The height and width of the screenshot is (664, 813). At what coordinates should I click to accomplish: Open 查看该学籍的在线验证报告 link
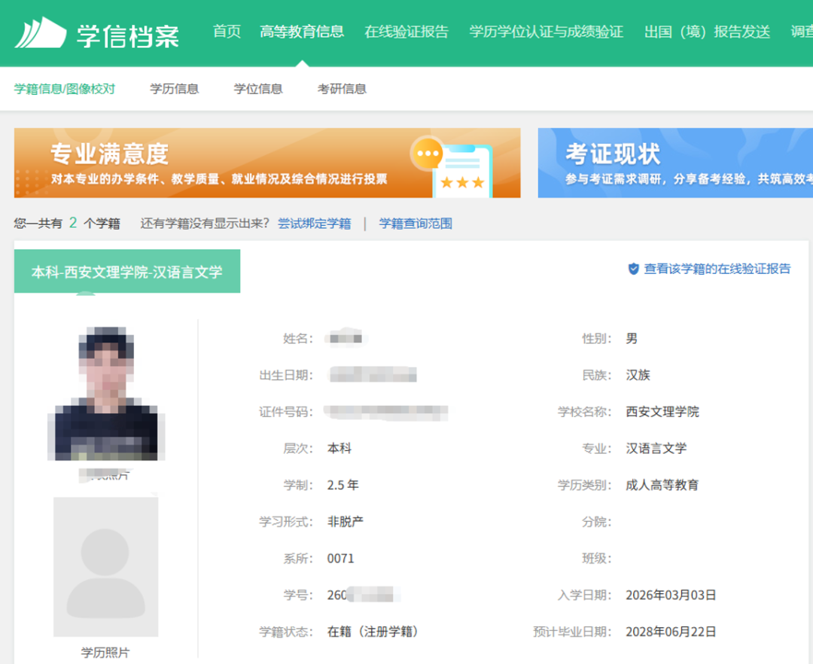coord(717,269)
